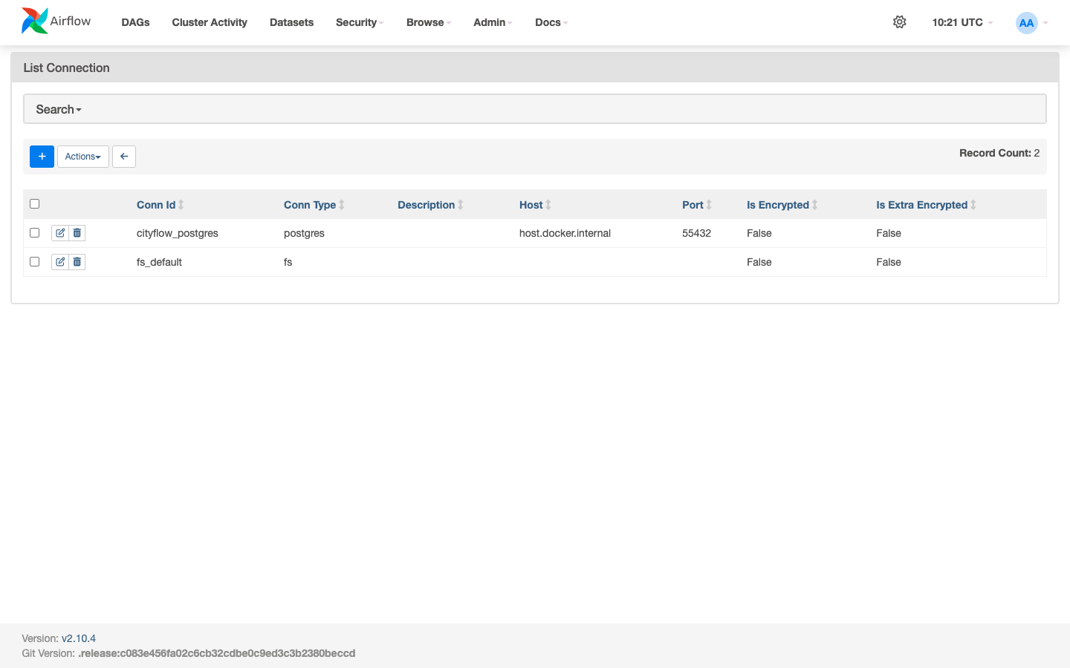Click the Host column header
1070x668 pixels.
531,205
